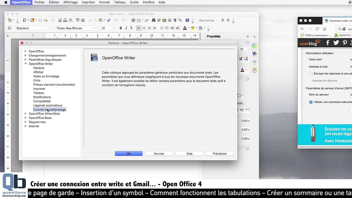Click the Underline (S) formatting icon
This screenshot has height=198, width=352.
pos(131,28)
